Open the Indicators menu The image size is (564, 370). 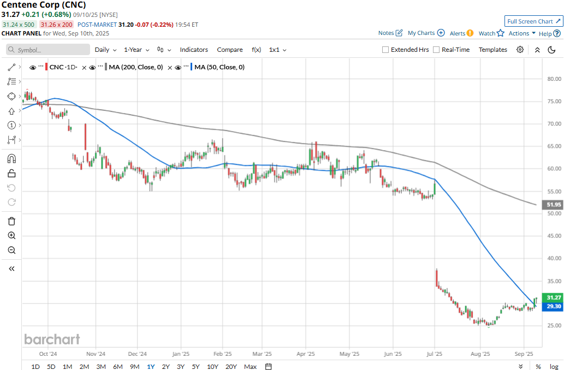point(194,50)
